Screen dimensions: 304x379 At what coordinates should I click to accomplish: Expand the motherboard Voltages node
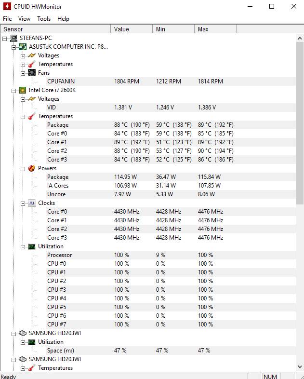[23, 55]
